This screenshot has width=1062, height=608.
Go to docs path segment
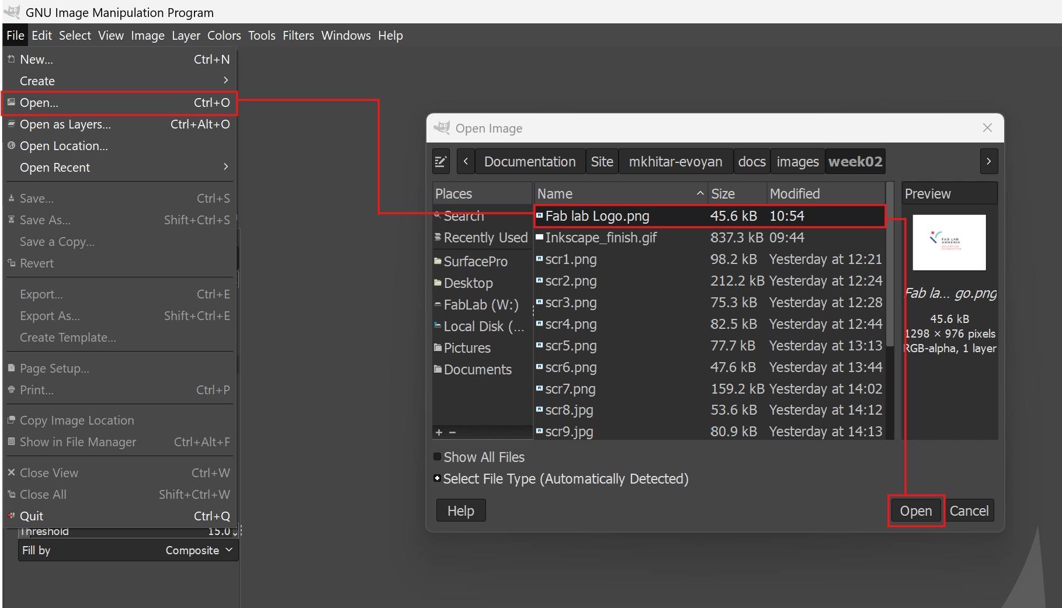(752, 162)
